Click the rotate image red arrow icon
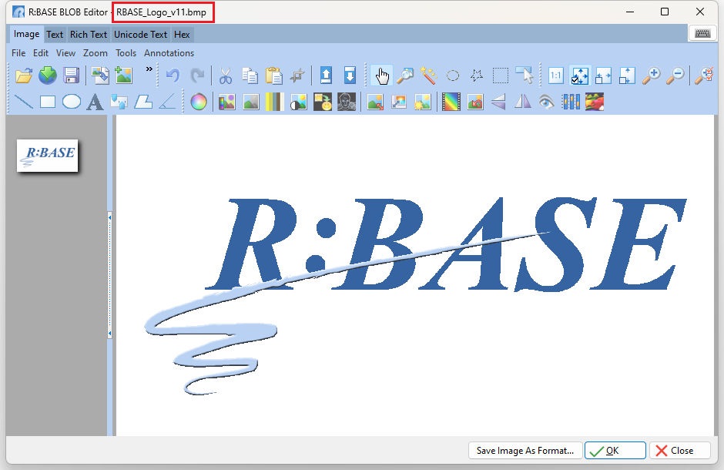The width and height of the screenshot is (724, 470). (x=475, y=102)
